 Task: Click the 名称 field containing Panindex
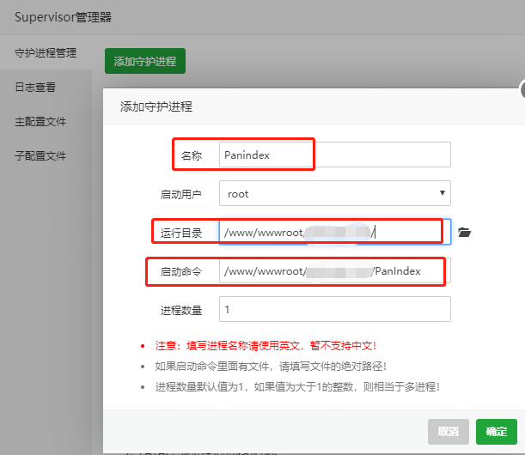coord(334,155)
